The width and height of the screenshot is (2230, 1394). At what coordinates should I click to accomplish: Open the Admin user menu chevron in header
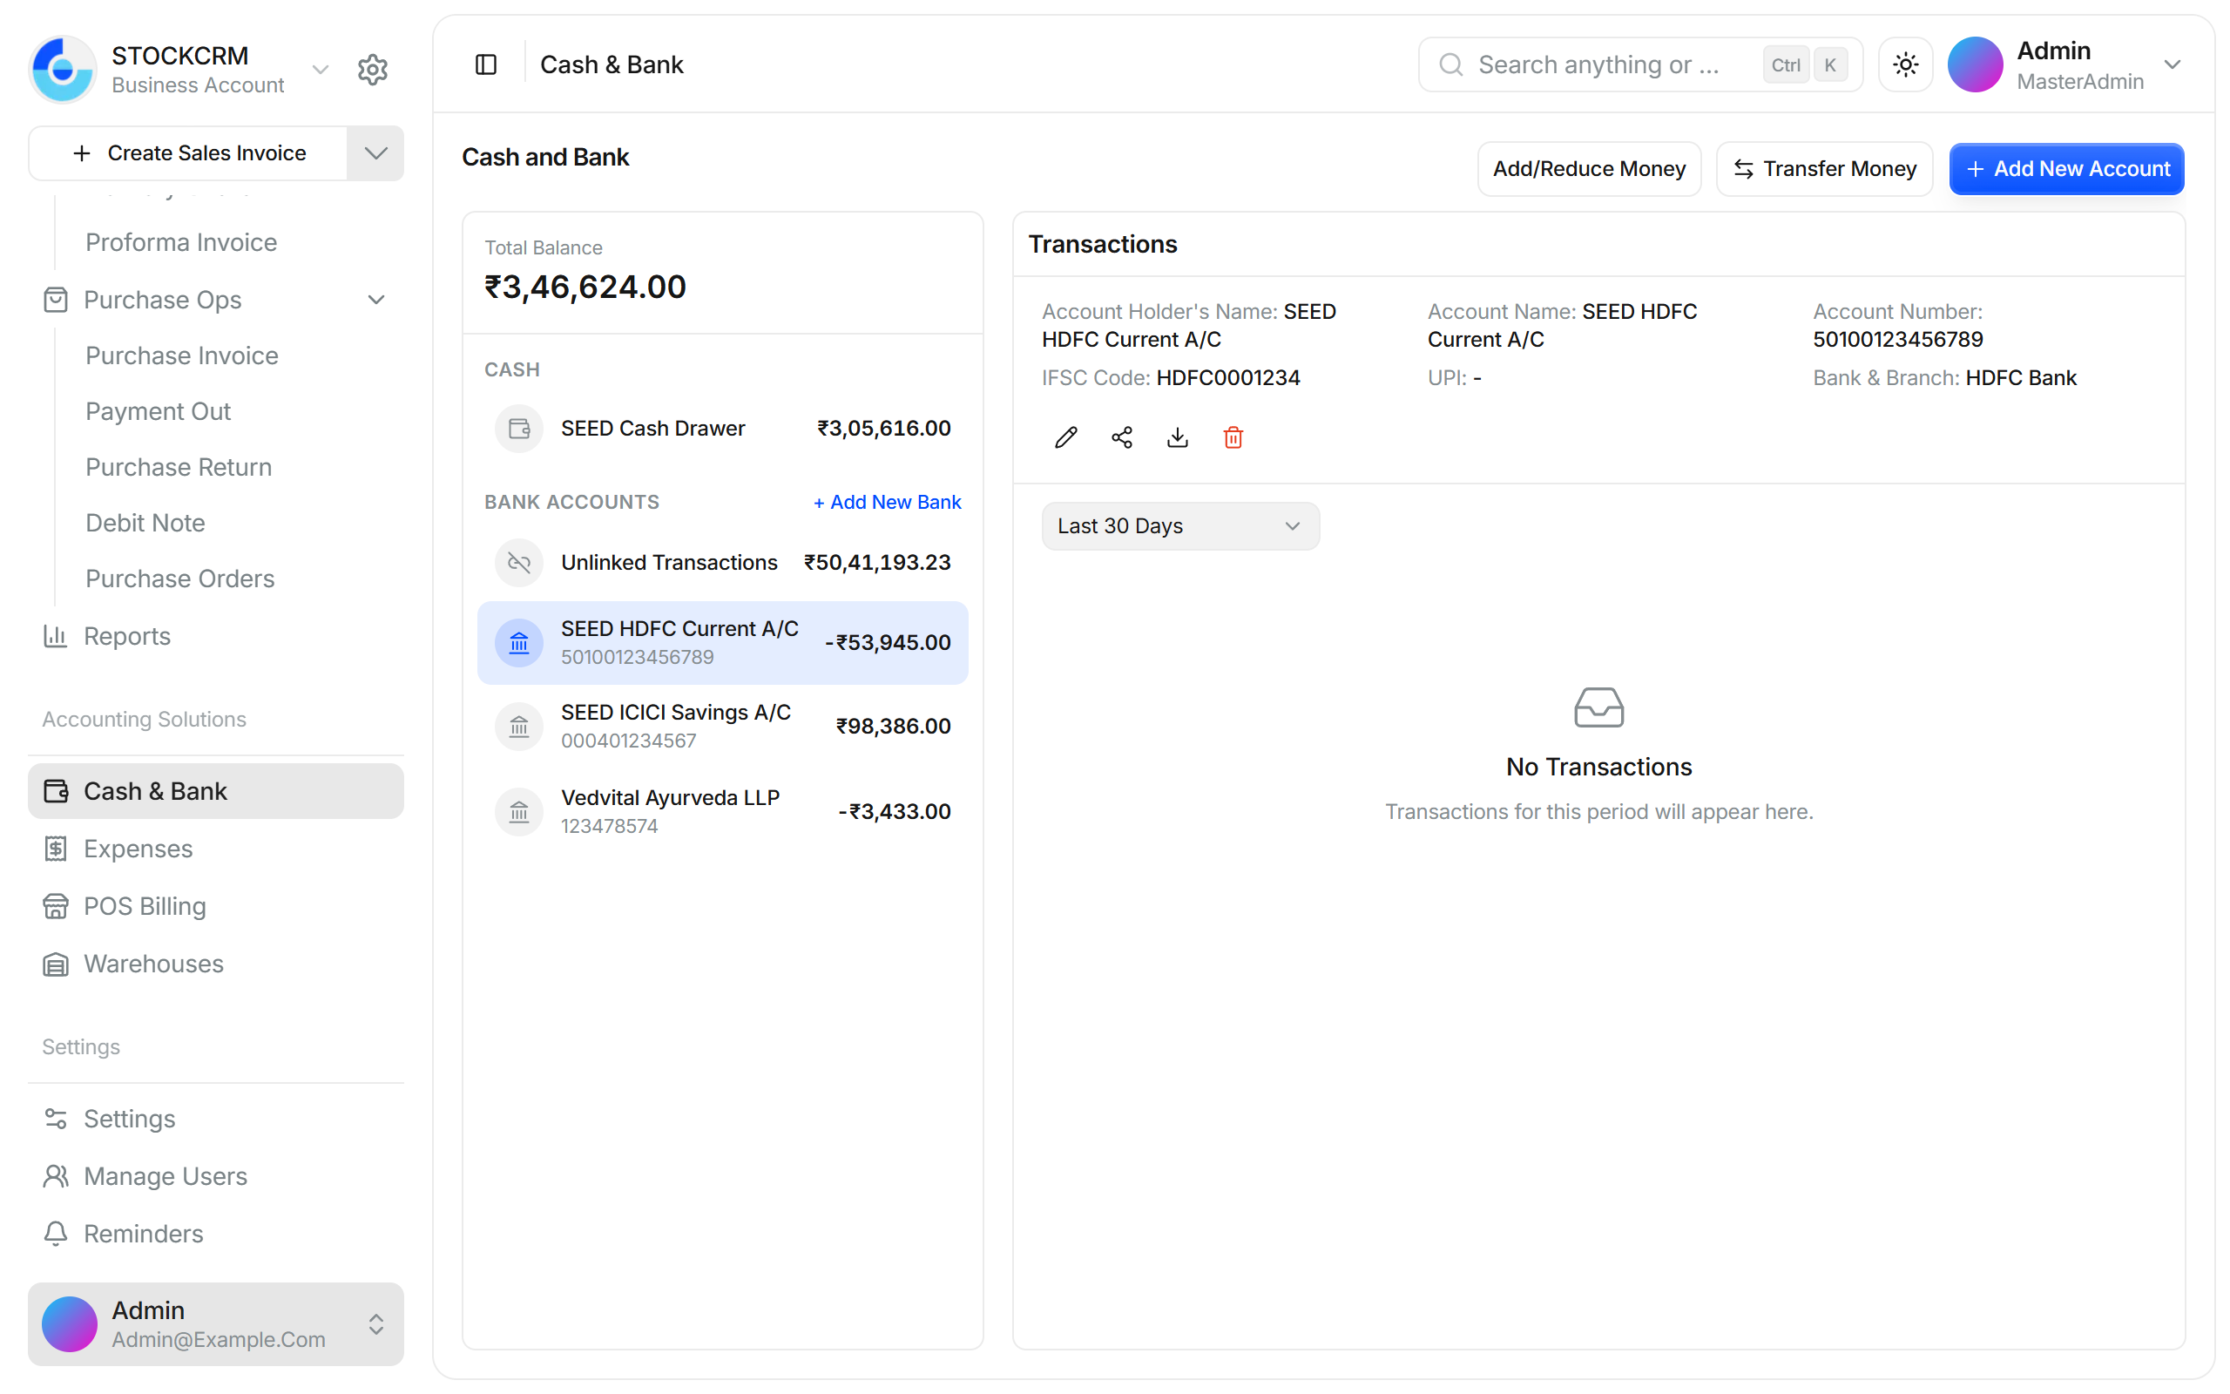2172,64
